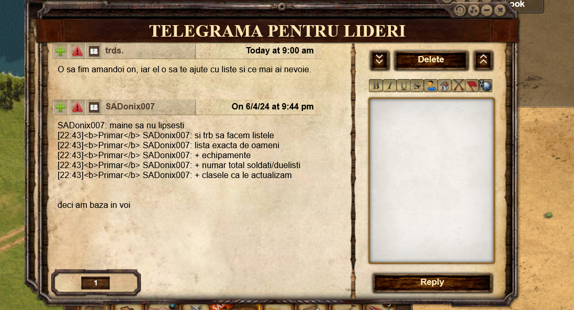574x310 pixels.
Task: Send the Reply
Action: 432,282
